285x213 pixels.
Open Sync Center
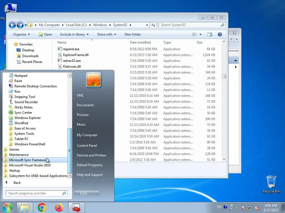(23, 112)
